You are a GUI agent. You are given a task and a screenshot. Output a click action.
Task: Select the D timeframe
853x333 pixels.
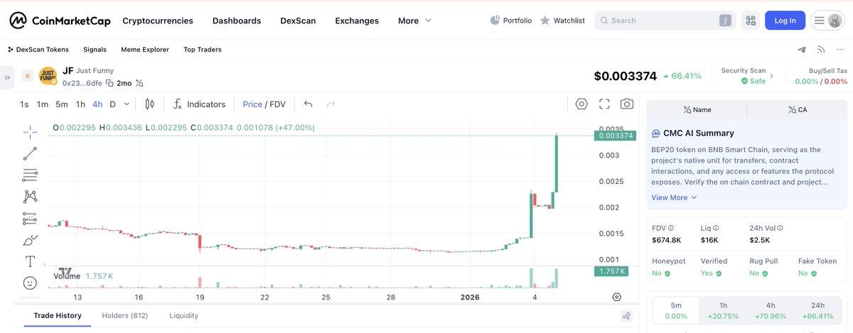(x=112, y=104)
